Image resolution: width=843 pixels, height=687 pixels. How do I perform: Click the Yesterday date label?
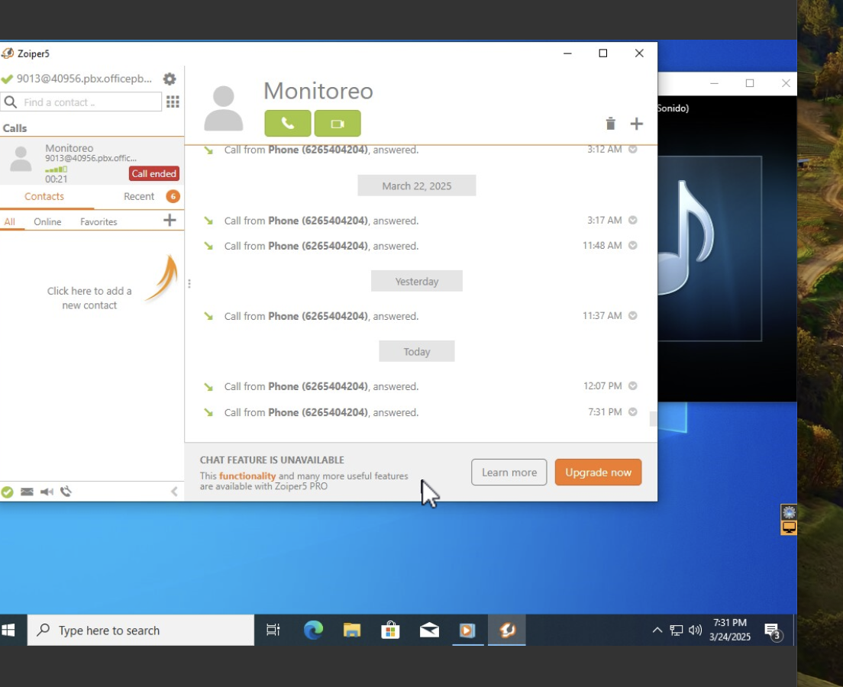click(417, 281)
